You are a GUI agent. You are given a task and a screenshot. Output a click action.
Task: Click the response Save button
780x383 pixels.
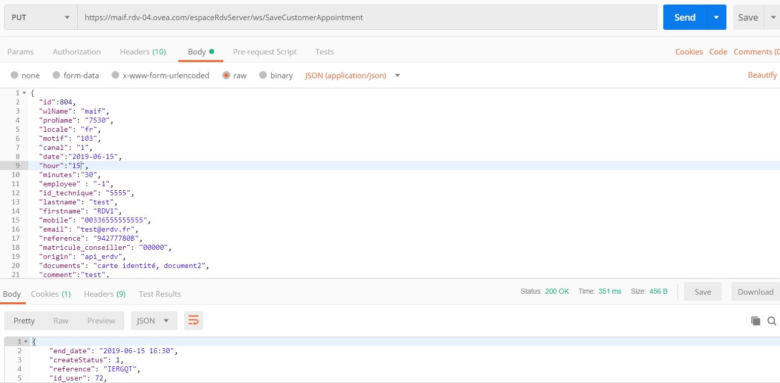(703, 292)
